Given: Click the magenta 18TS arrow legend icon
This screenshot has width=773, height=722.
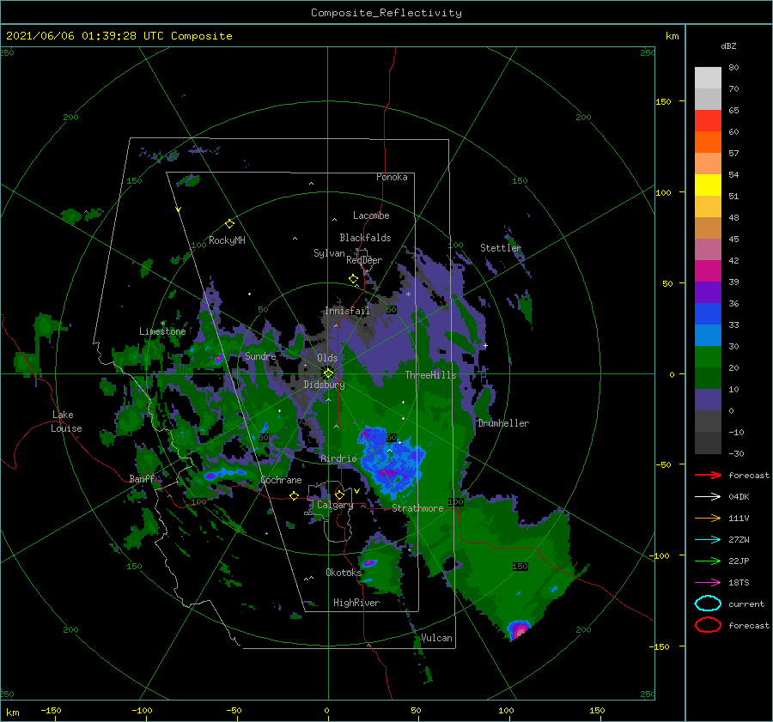Looking at the screenshot, I should pos(708,583).
